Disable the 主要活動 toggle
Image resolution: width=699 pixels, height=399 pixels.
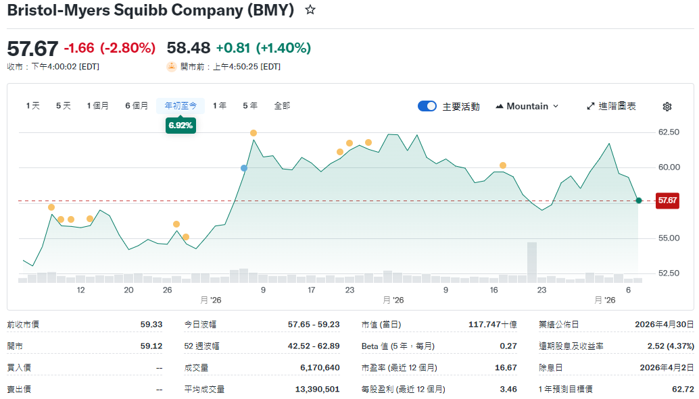point(427,106)
